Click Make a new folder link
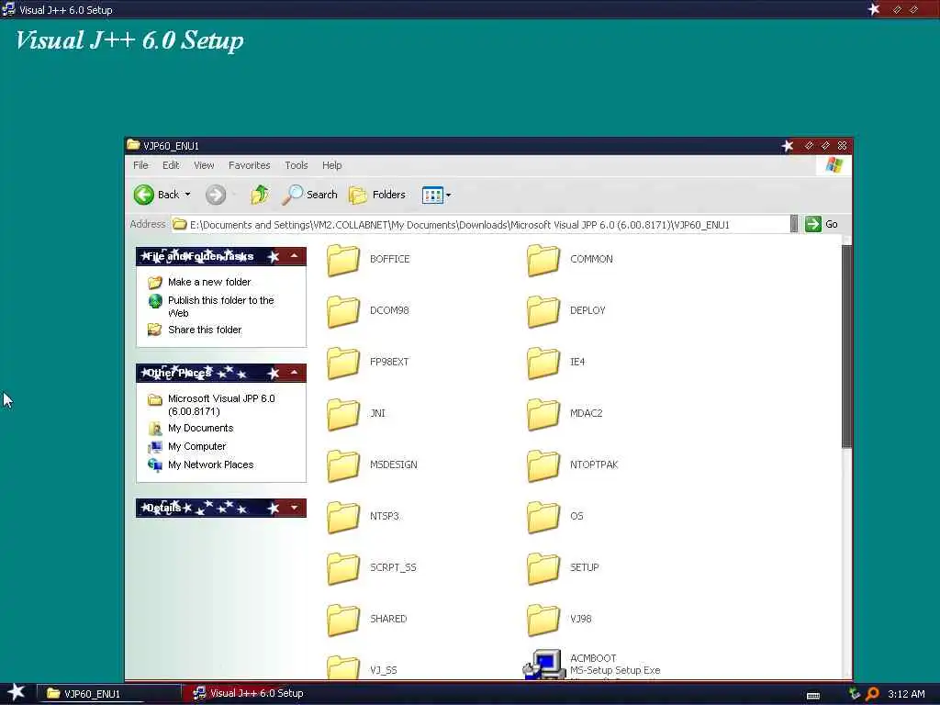Screen dimensions: 940x705 point(209,282)
